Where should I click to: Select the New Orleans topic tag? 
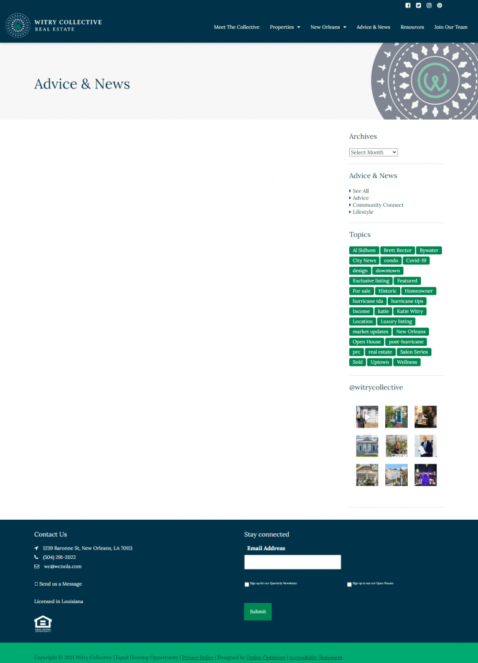tap(410, 331)
